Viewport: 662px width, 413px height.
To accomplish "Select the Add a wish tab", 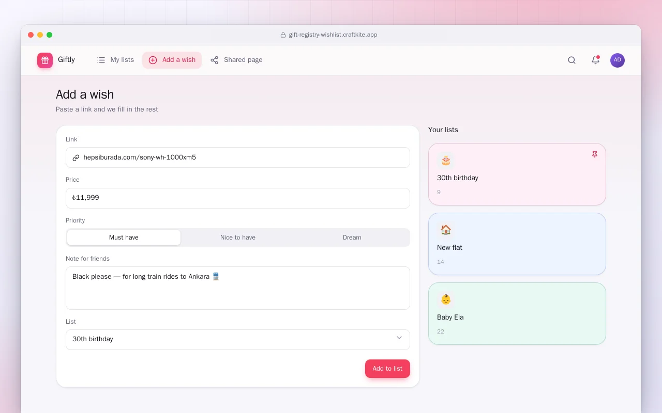I will tap(172, 60).
